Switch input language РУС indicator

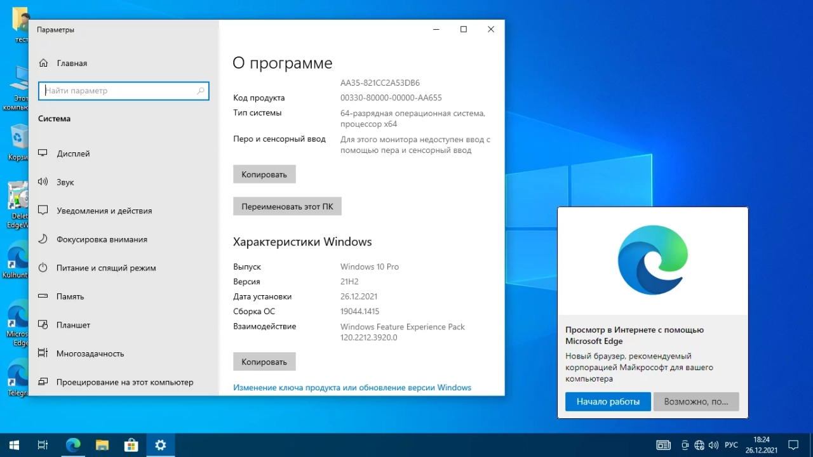tap(731, 445)
